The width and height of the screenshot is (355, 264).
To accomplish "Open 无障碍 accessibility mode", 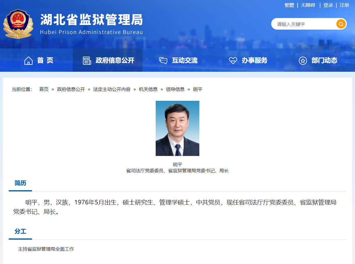I will click(x=308, y=5).
